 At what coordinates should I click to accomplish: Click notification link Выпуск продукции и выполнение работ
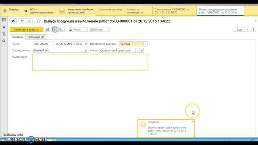coord(167,130)
